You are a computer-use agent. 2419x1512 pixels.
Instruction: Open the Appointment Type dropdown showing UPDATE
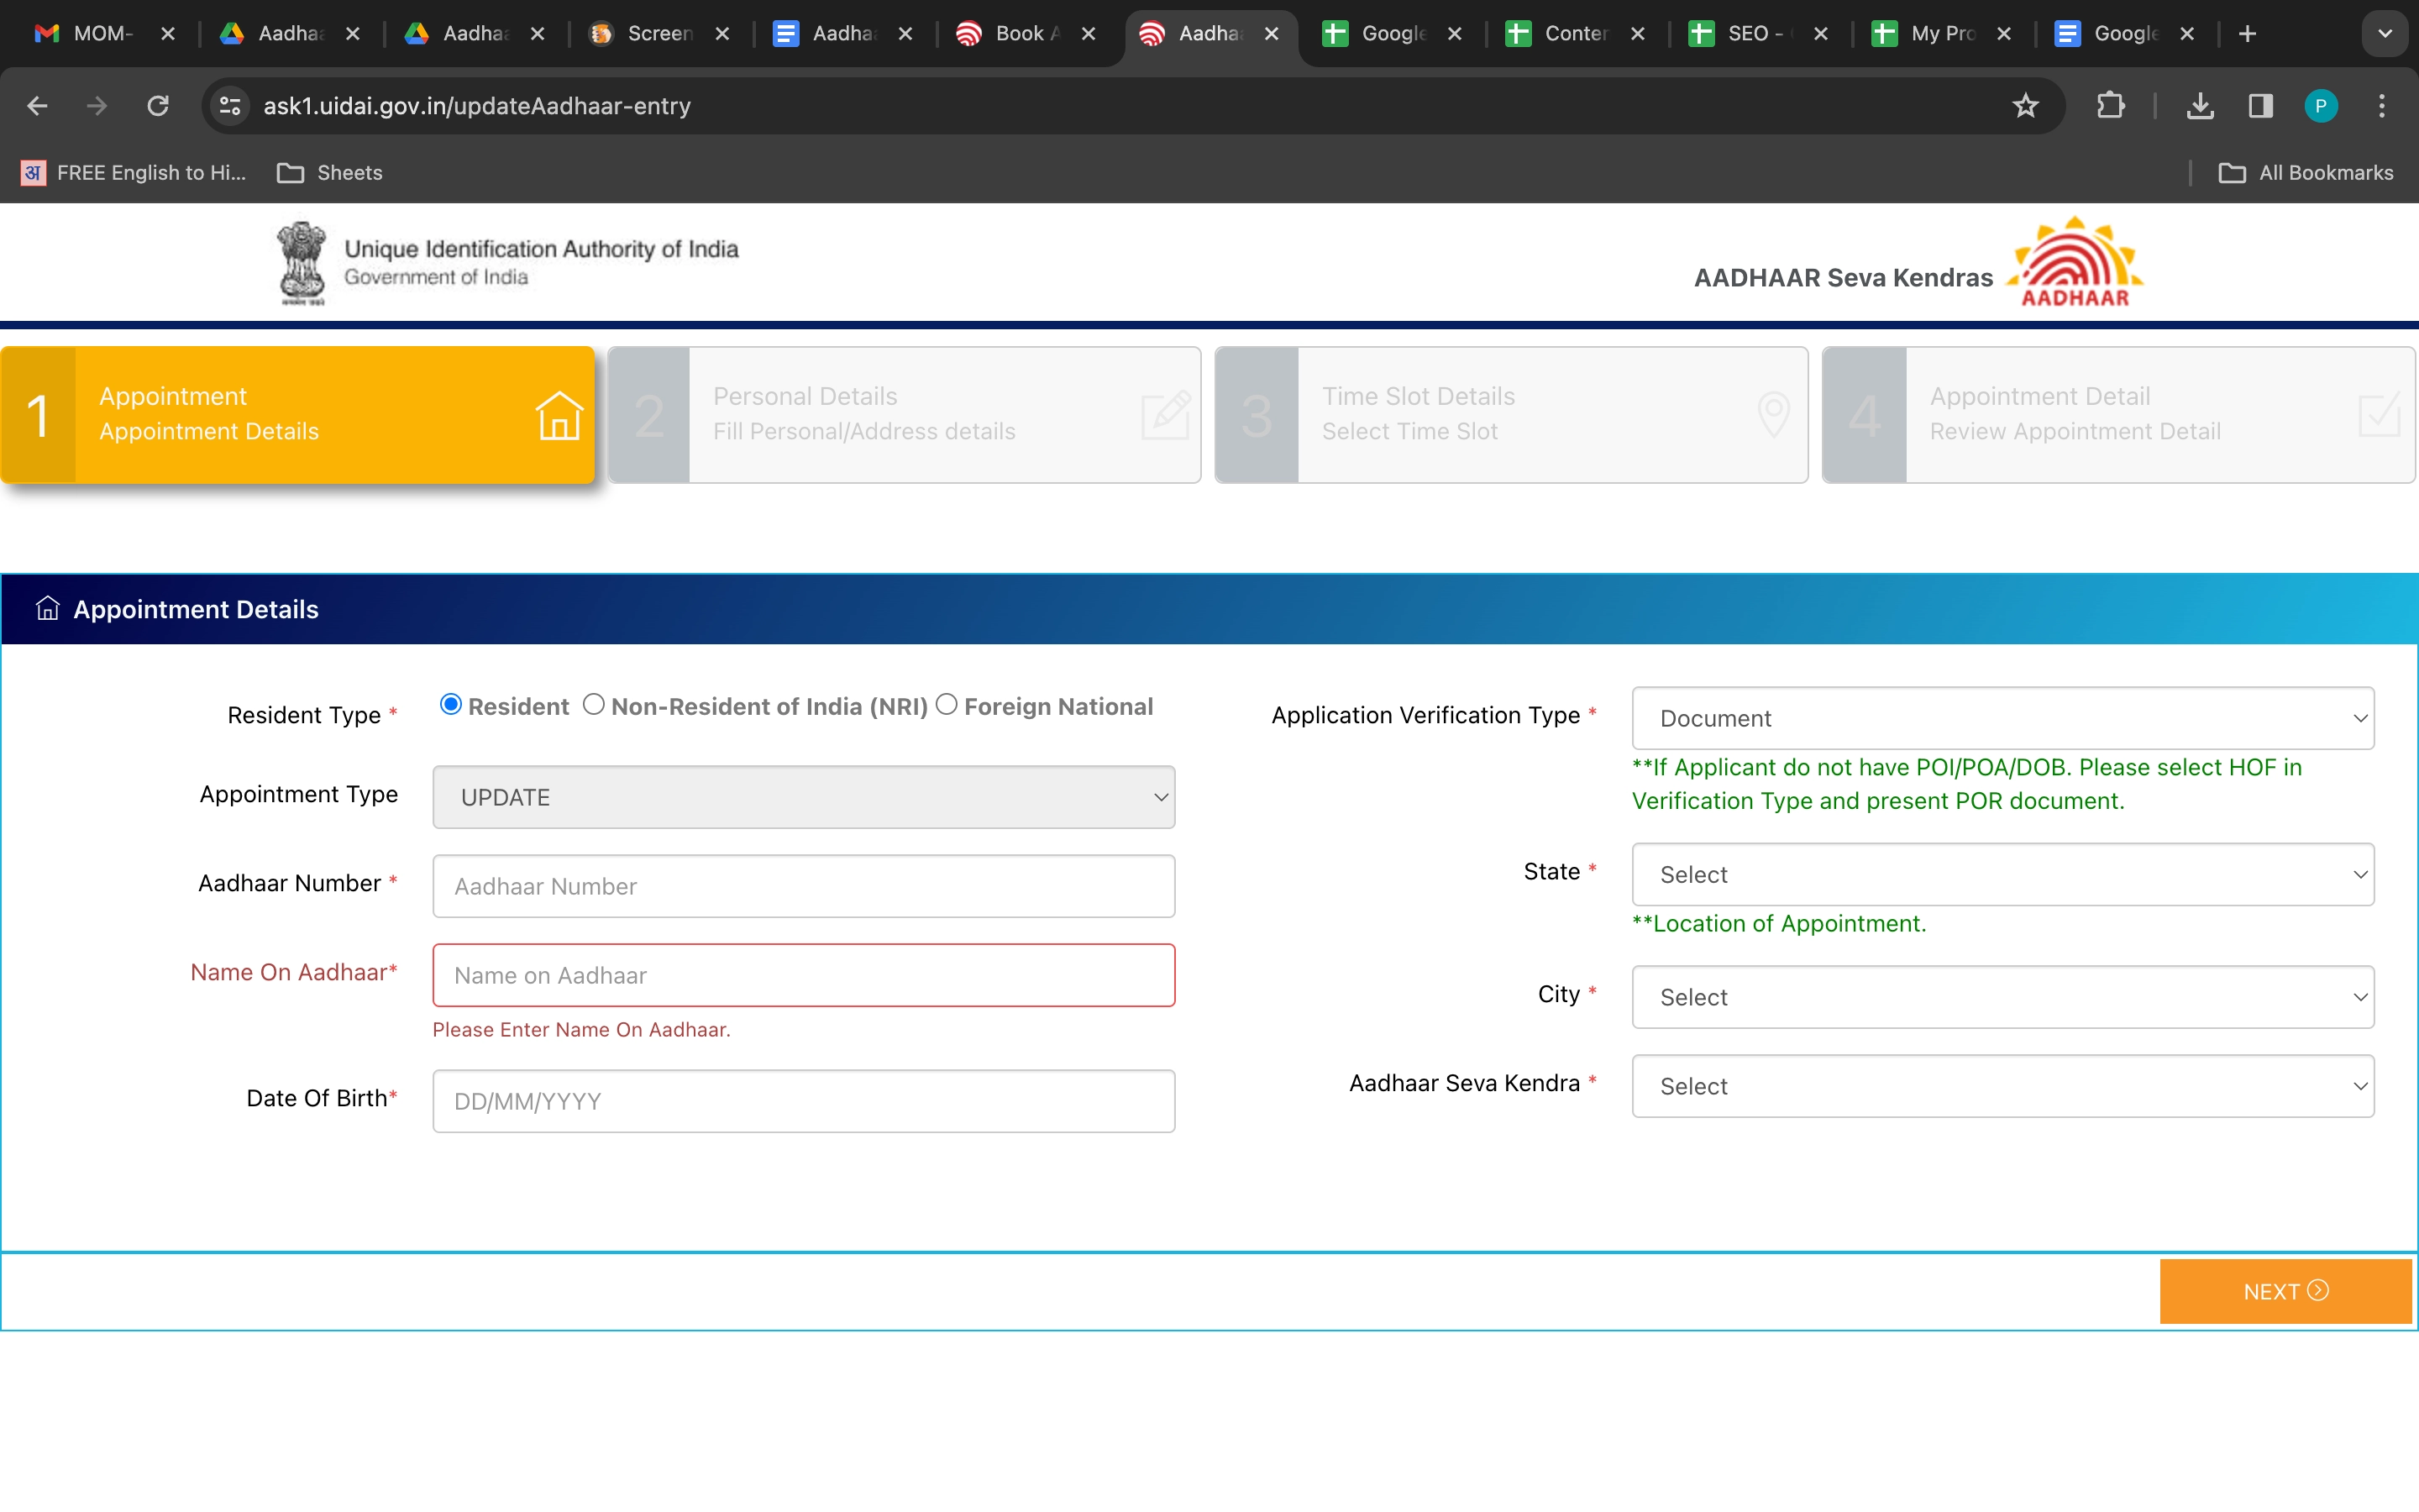pos(804,797)
